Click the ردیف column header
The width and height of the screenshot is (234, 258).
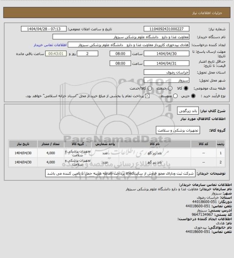coord(221,144)
